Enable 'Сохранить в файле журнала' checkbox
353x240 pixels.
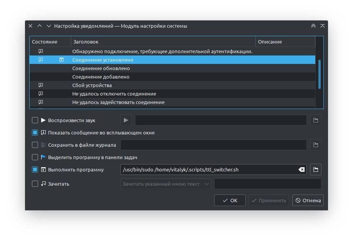35,145
